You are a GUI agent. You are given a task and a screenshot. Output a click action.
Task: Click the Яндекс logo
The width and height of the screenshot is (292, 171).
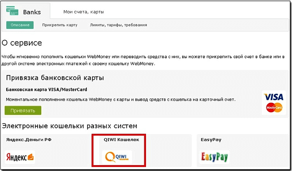(20, 157)
